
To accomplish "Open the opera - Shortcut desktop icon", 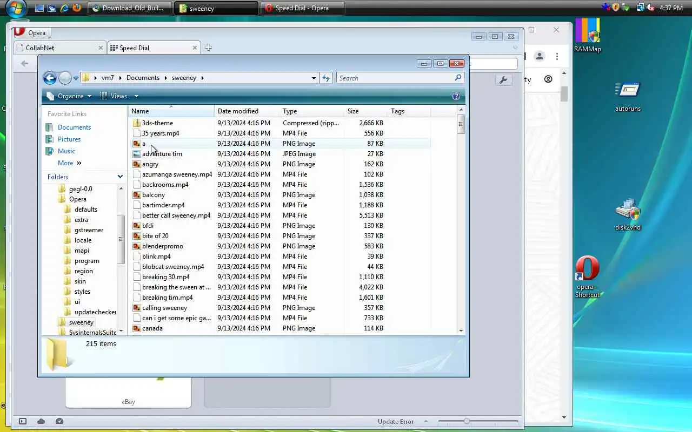I will [x=587, y=277].
